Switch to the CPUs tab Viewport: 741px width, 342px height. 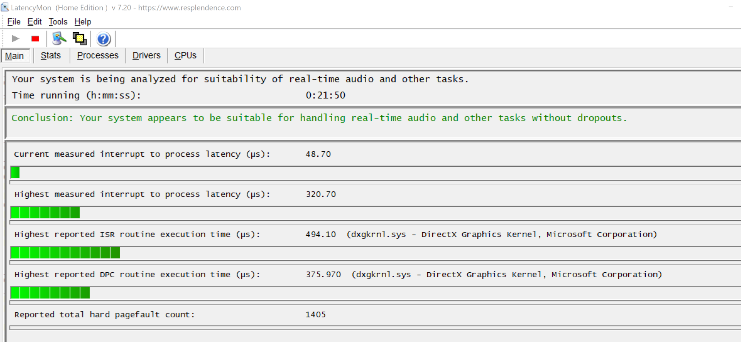(x=185, y=55)
